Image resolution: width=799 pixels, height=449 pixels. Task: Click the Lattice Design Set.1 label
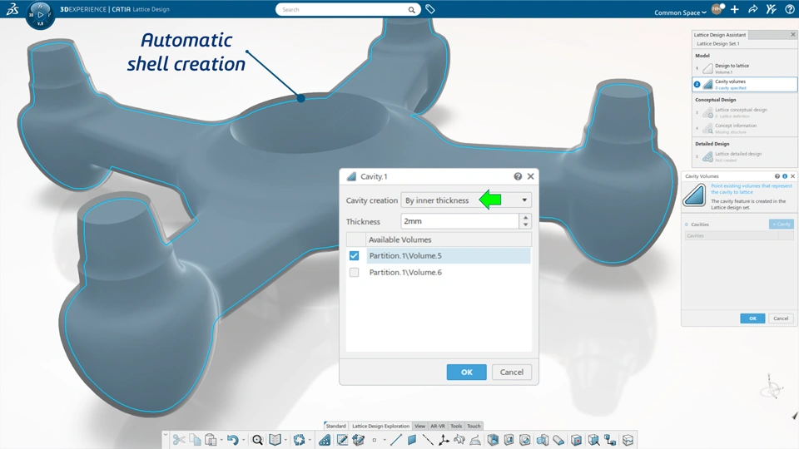[718, 44]
